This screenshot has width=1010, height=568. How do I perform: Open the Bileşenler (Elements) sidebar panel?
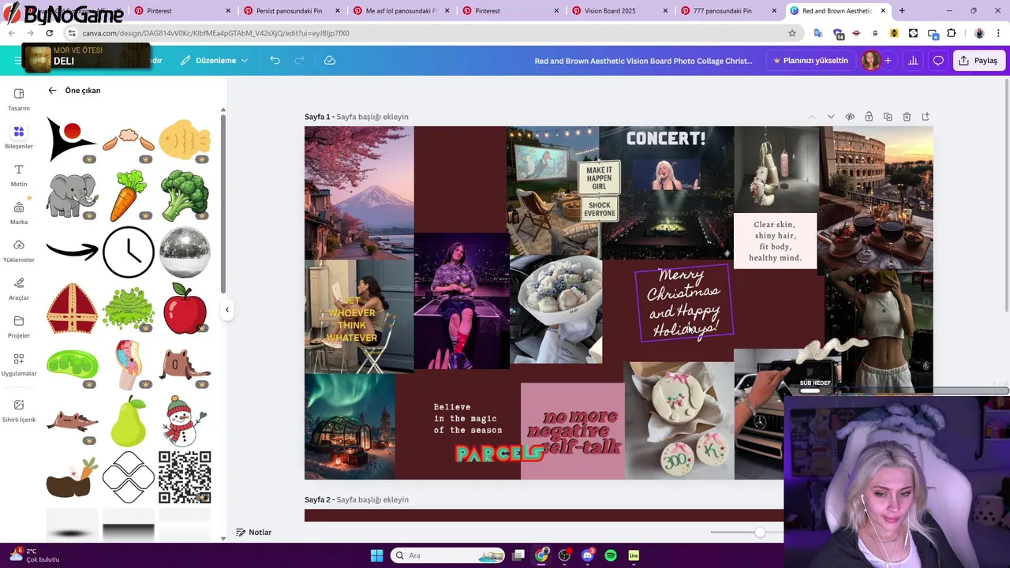point(18,136)
